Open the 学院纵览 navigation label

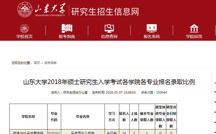(194, 36)
